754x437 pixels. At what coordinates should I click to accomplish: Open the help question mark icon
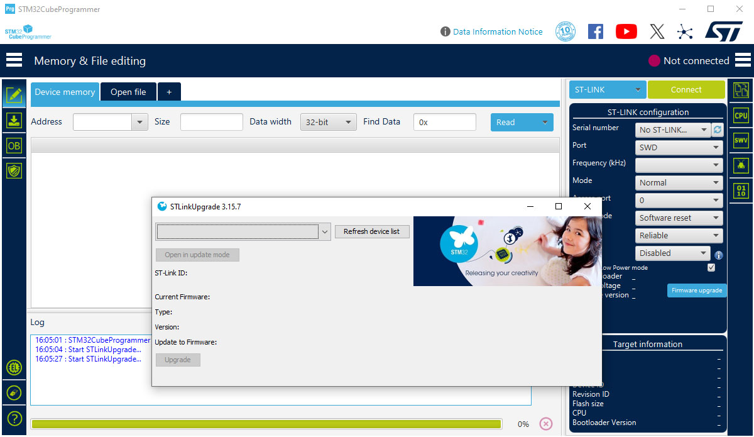click(x=14, y=418)
